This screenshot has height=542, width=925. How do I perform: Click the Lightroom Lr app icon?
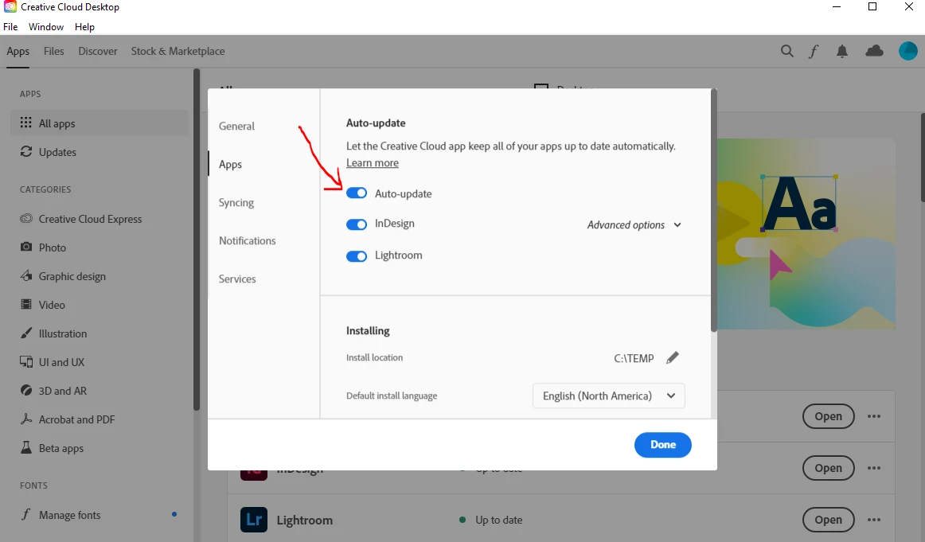254,520
